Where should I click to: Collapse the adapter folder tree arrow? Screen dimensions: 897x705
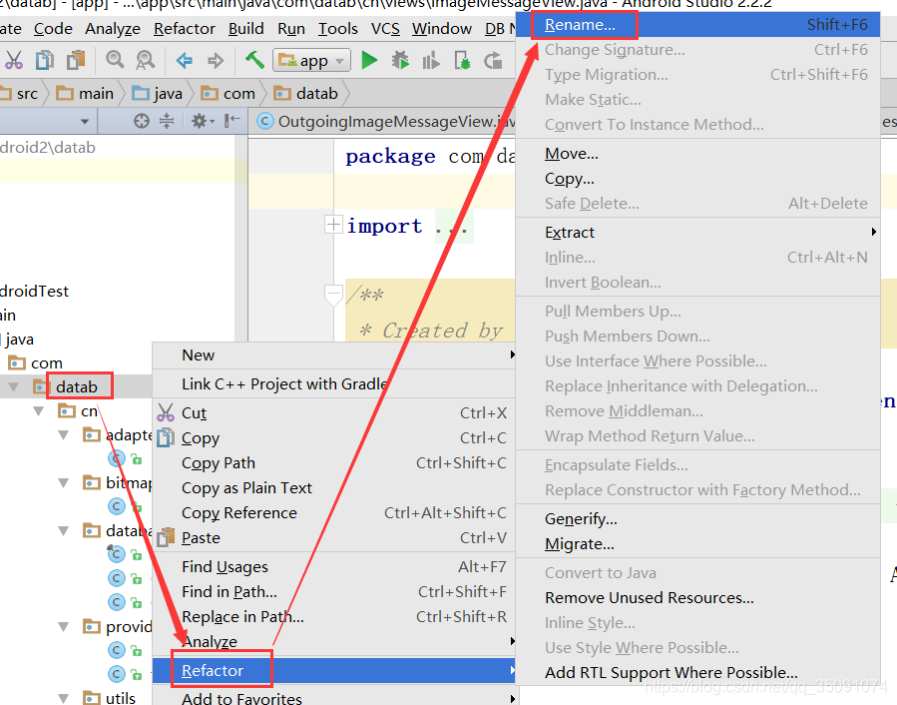64,435
